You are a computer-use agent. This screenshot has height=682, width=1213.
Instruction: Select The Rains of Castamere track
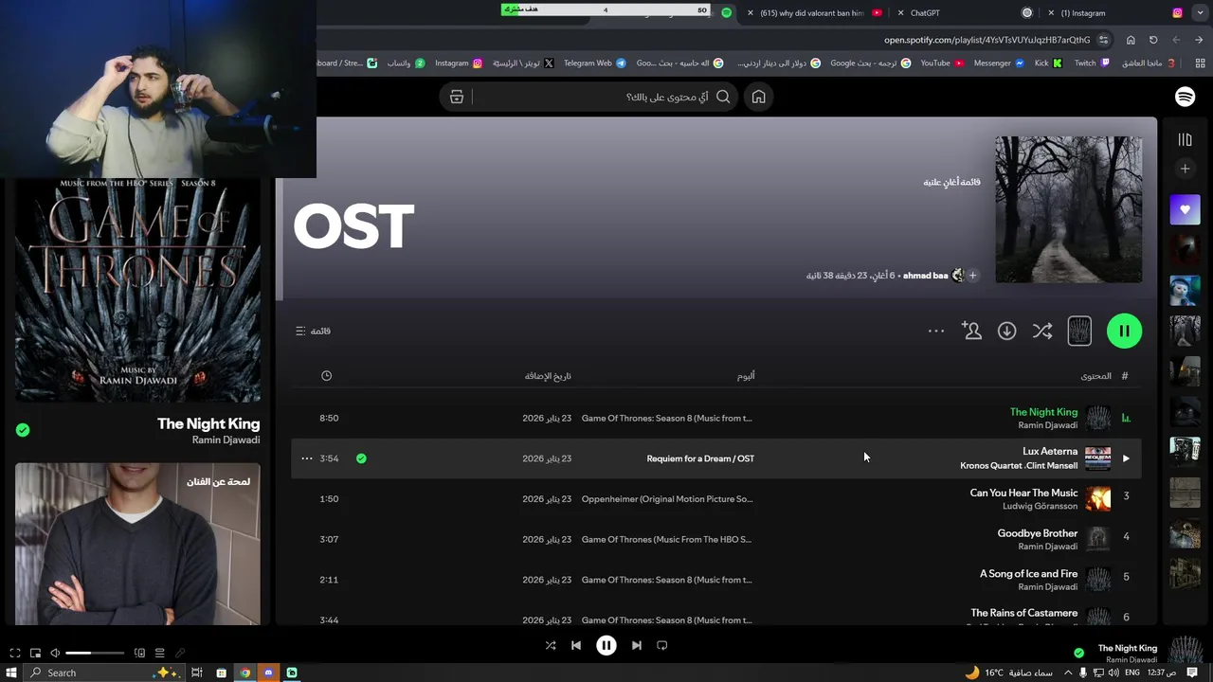tap(1023, 613)
